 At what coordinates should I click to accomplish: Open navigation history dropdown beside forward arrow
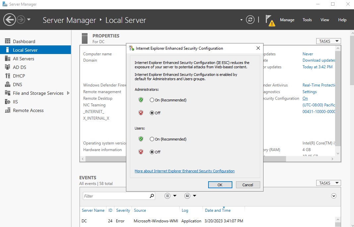[x=29, y=20]
